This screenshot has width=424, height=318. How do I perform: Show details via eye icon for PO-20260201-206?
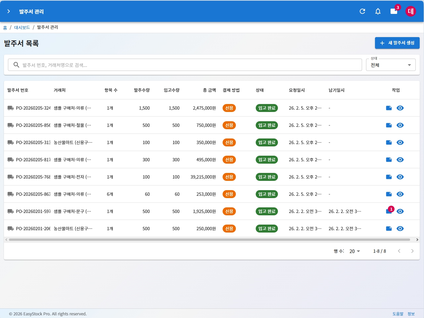(x=400, y=229)
